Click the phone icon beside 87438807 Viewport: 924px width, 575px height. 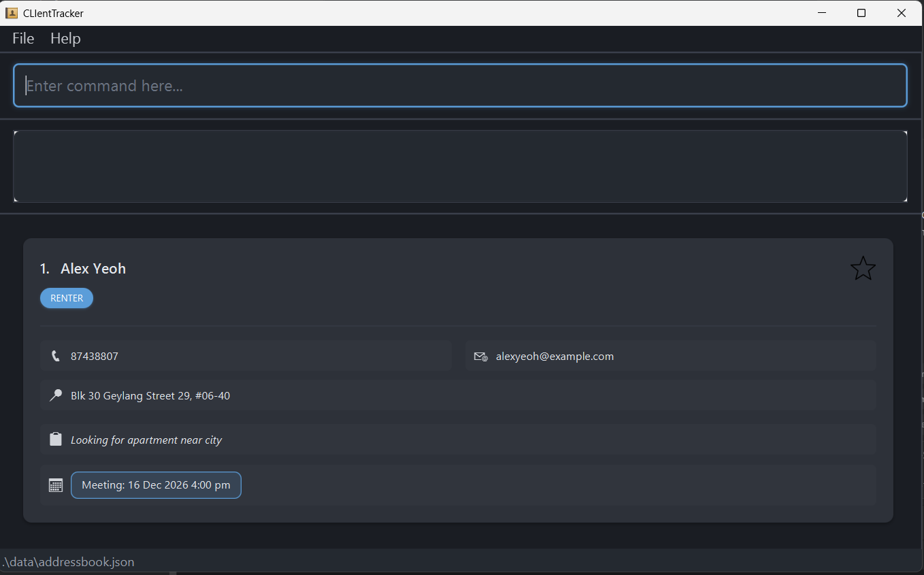(56, 356)
